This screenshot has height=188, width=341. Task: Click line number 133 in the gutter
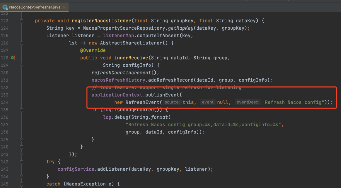pyautogui.click(x=4, y=95)
